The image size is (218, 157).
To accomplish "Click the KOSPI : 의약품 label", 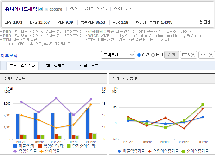I will [x=95, y=9].
